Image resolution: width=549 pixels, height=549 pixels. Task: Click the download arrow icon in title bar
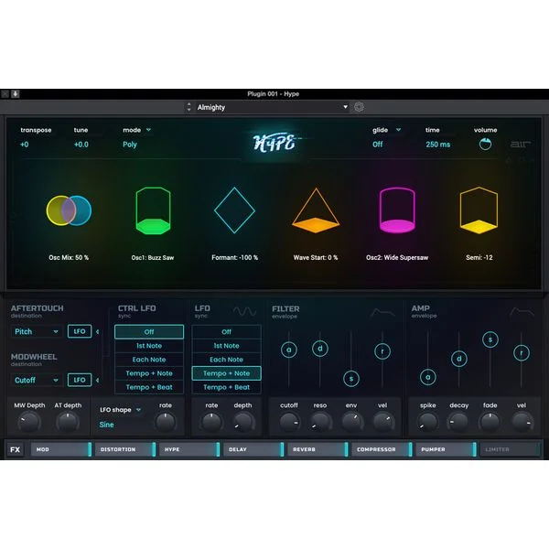click(x=15, y=94)
